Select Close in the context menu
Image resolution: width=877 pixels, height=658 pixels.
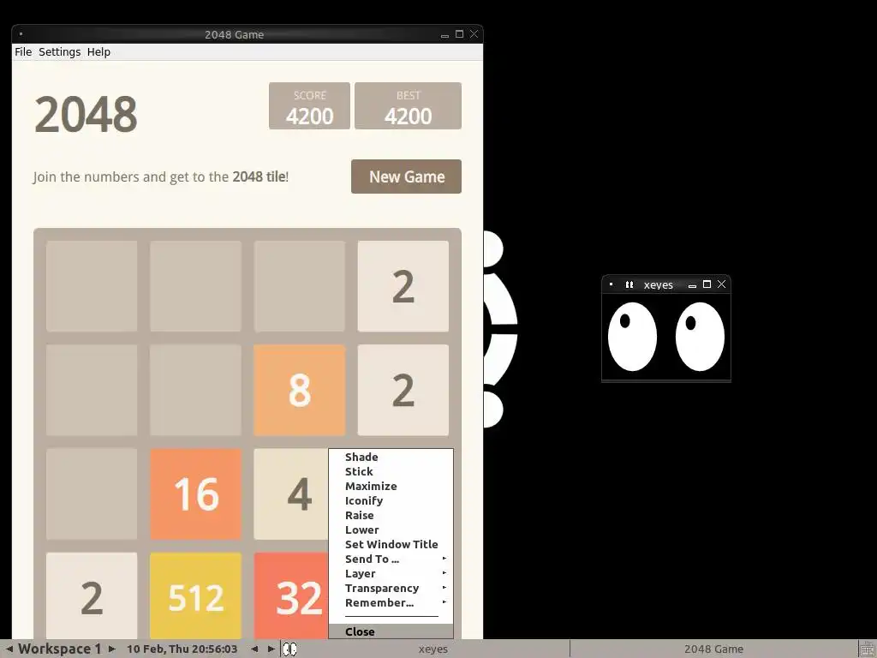(x=391, y=631)
